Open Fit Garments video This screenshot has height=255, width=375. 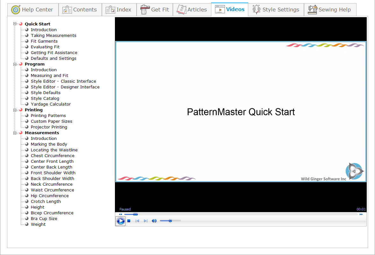44,41
